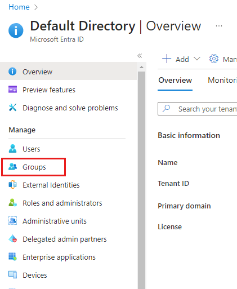This screenshot has height=289, width=237.
Task: Click the Users person icon
Action: [12, 149]
